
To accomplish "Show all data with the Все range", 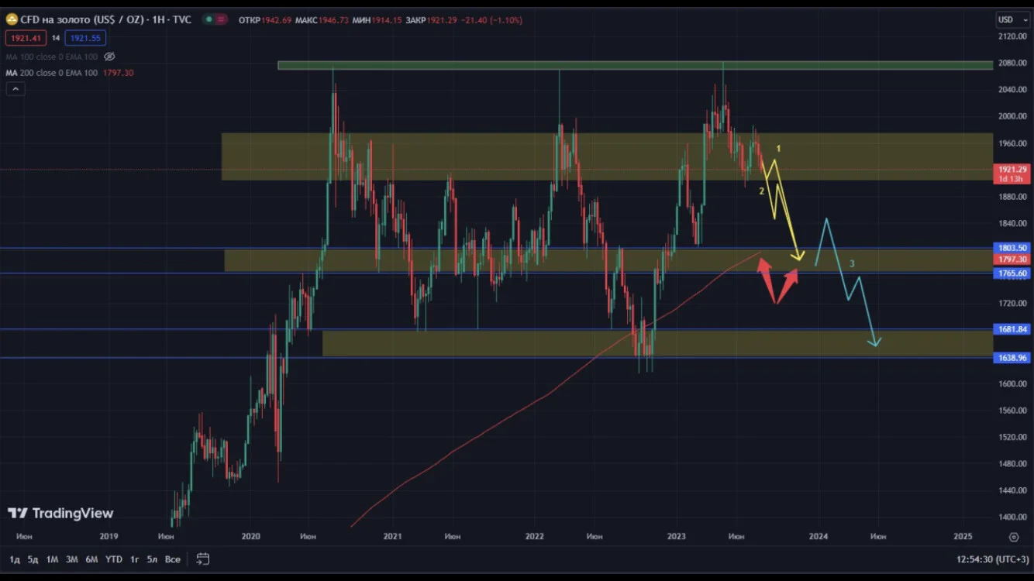I will [x=172, y=559].
